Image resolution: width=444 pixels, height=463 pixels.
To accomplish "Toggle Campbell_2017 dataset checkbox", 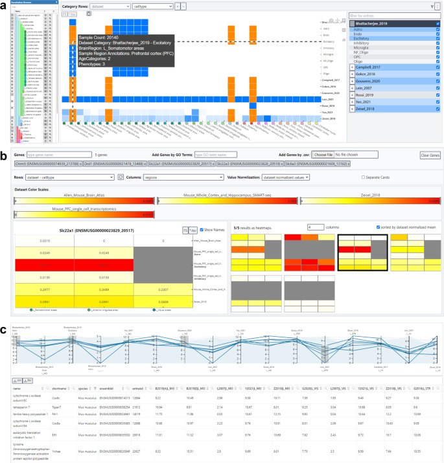I will [438, 67].
